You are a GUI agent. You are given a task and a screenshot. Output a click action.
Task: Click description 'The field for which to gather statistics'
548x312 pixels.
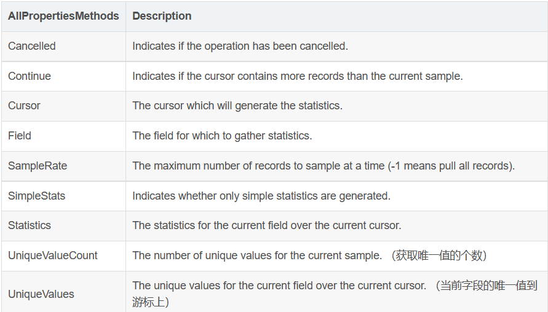(222, 136)
